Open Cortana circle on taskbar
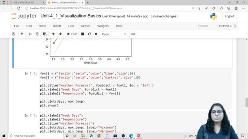The height and width of the screenshot is (139, 248). 67,136
